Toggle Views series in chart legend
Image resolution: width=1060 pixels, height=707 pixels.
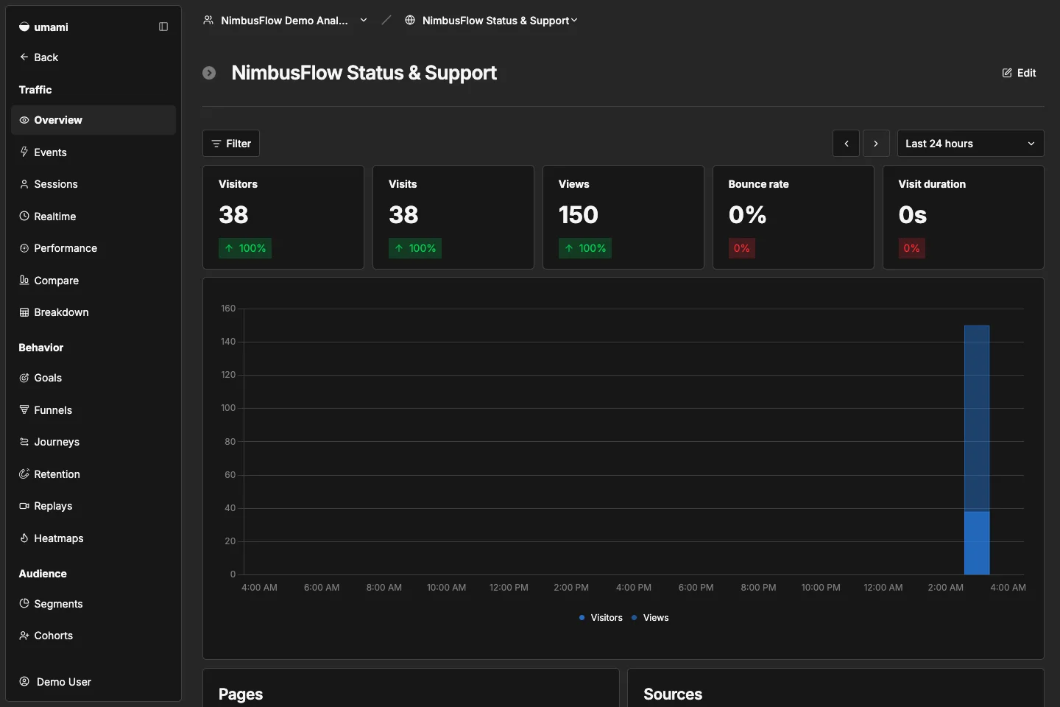pos(650,618)
